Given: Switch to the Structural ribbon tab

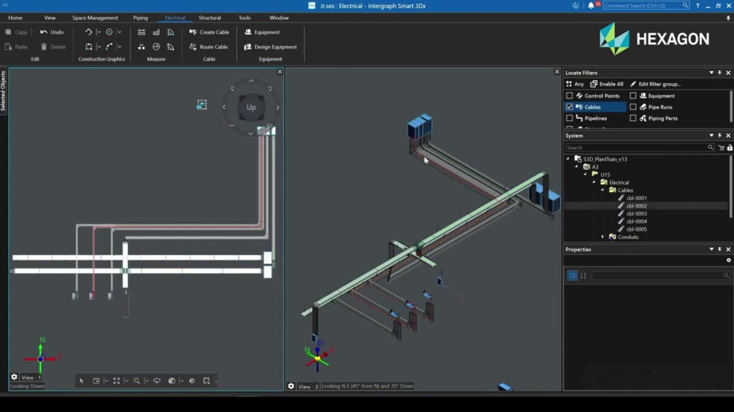Looking at the screenshot, I should tap(210, 18).
